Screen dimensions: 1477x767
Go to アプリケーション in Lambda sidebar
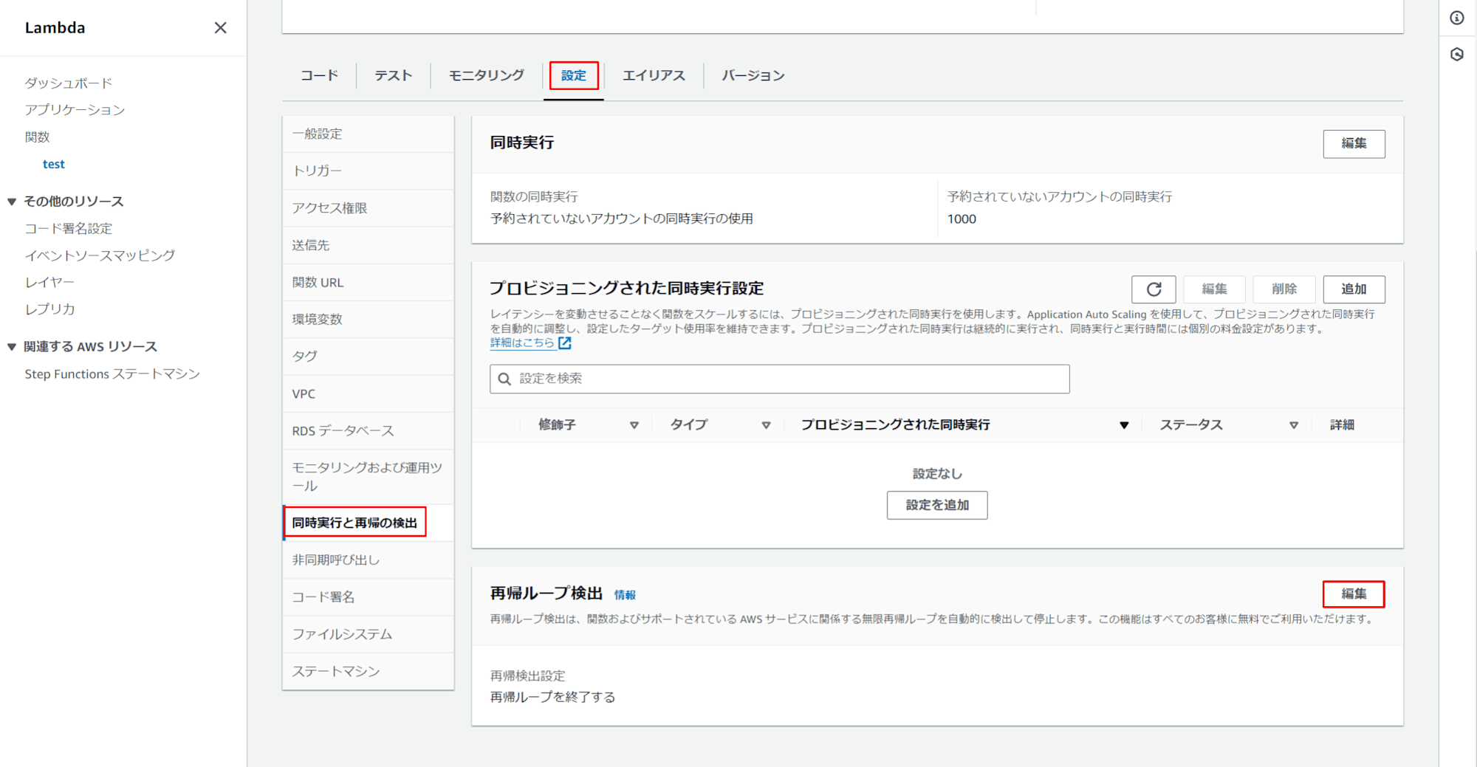pyautogui.click(x=75, y=110)
